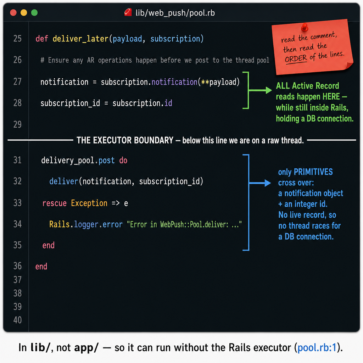Viewport: 363px width, 363px height.
Task: Click 'notification =' variable on line 27
Action: [68, 82]
